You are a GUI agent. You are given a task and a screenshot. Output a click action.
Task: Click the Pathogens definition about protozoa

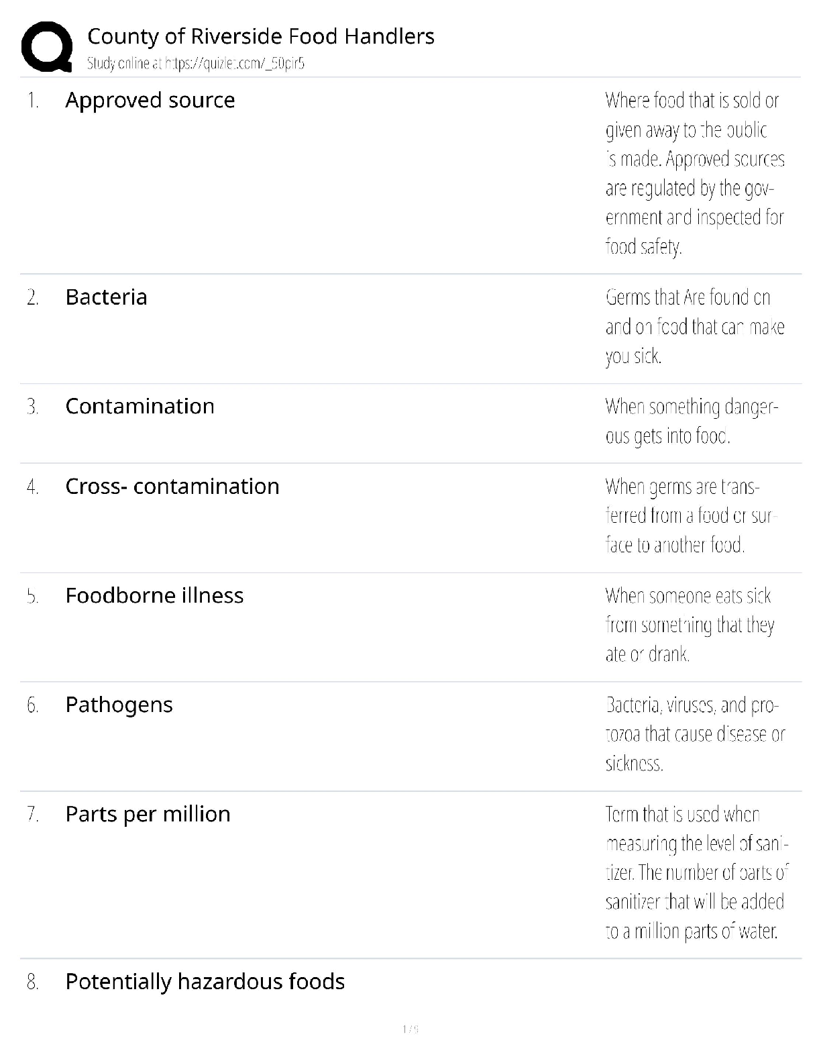(694, 734)
